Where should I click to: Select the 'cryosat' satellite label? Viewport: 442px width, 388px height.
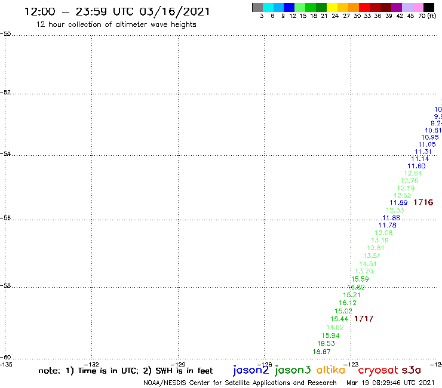[378, 370]
